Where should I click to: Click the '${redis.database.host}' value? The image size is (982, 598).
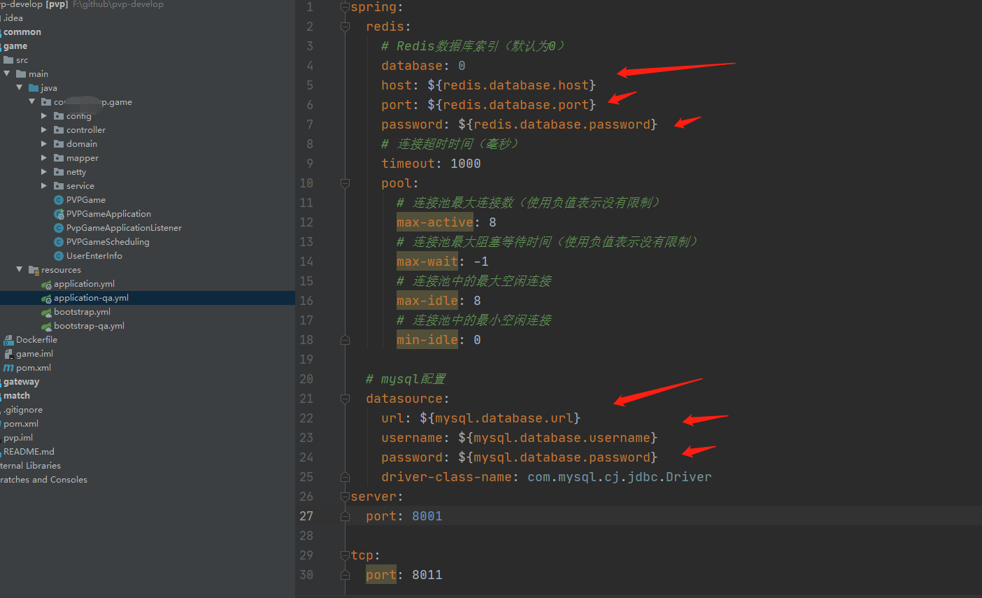click(511, 85)
